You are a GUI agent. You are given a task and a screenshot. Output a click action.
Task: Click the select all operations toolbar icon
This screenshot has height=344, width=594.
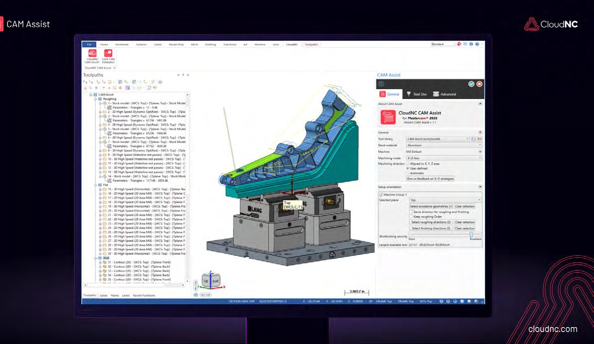pyautogui.click(x=86, y=82)
